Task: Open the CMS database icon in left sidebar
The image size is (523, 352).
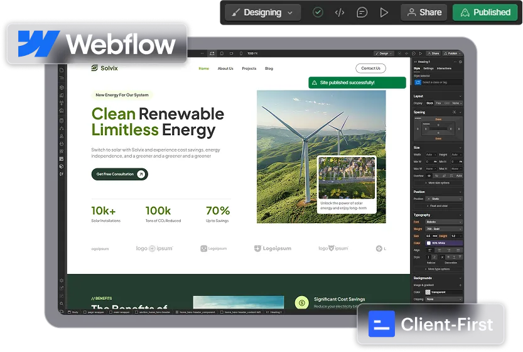Action: pyautogui.click(x=62, y=121)
